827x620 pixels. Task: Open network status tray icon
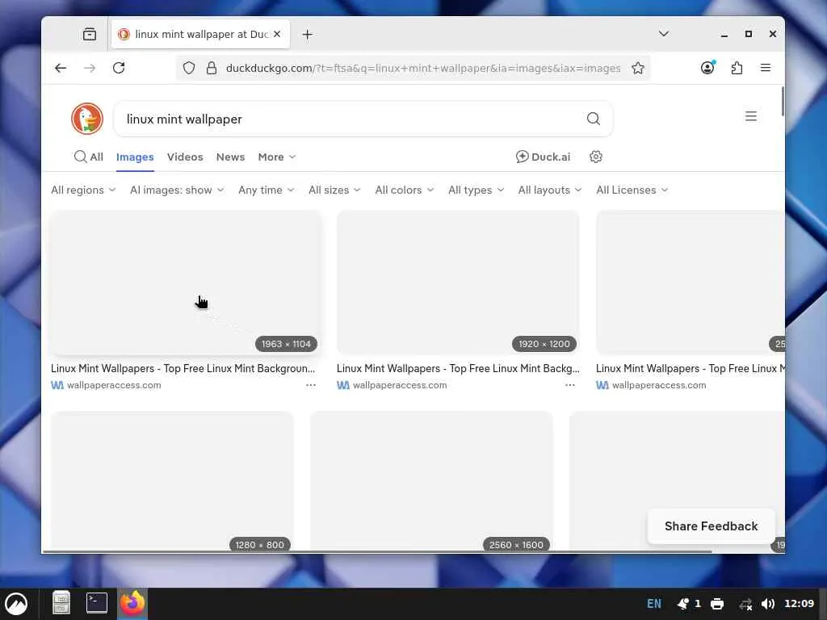click(745, 604)
